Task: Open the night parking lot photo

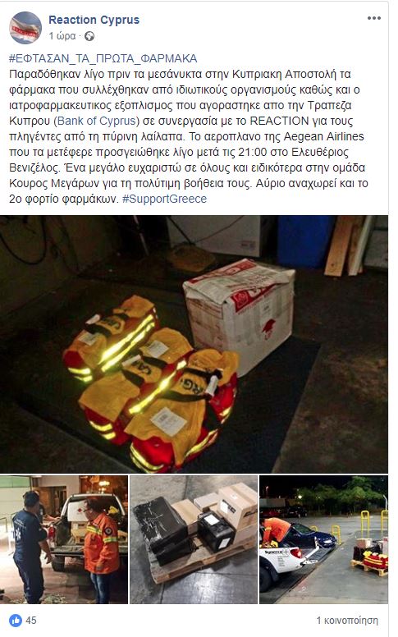Action: [x=323, y=539]
